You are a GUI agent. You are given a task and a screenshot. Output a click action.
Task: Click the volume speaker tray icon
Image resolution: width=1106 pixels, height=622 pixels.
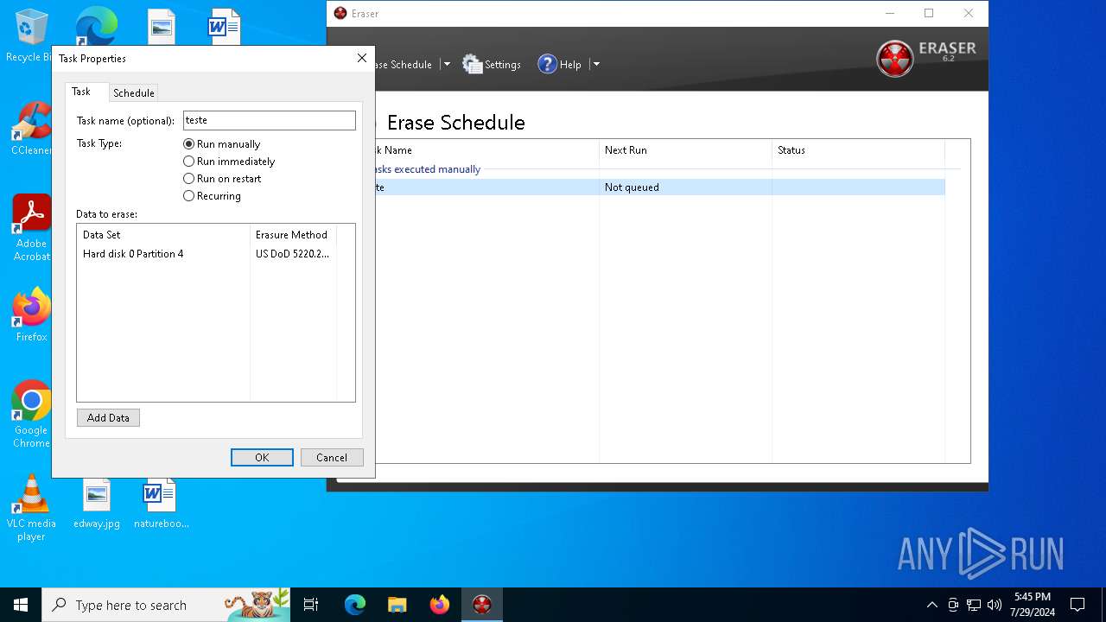[995, 605]
